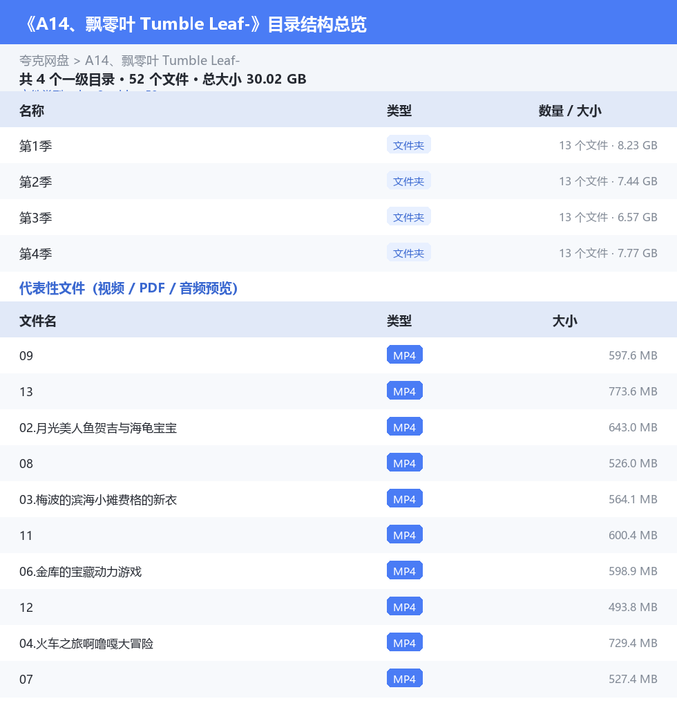Click the 名称 column header

pyautogui.click(x=32, y=111)
